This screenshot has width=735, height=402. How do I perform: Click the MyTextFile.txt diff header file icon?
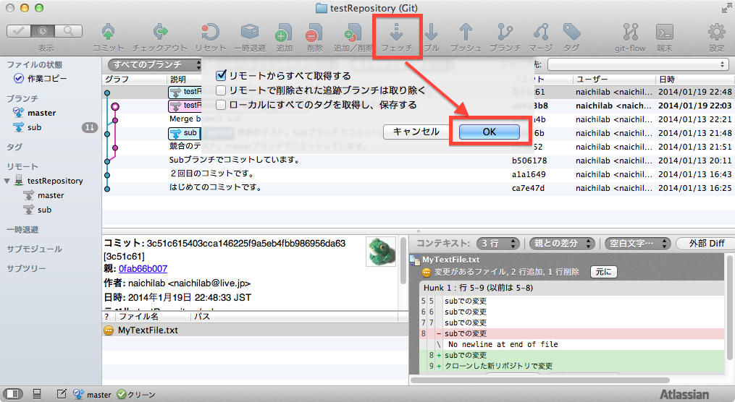click(x=414, y=260)
